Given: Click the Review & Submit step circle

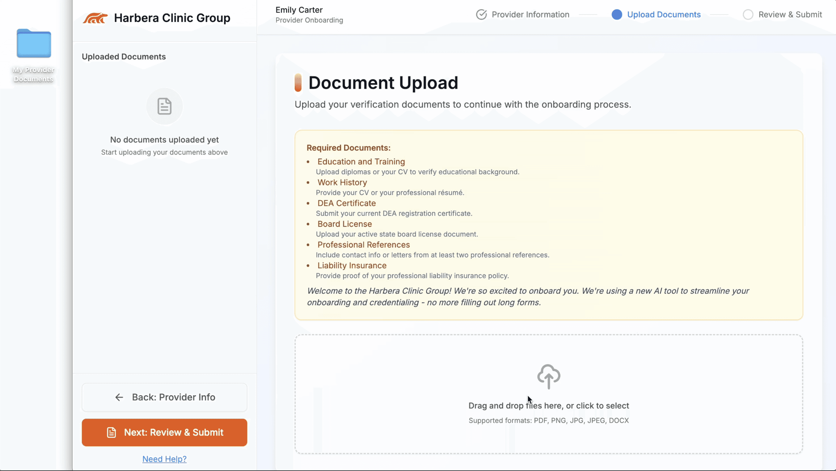Looking at the screenshot, I should click(x=748, y=15).
